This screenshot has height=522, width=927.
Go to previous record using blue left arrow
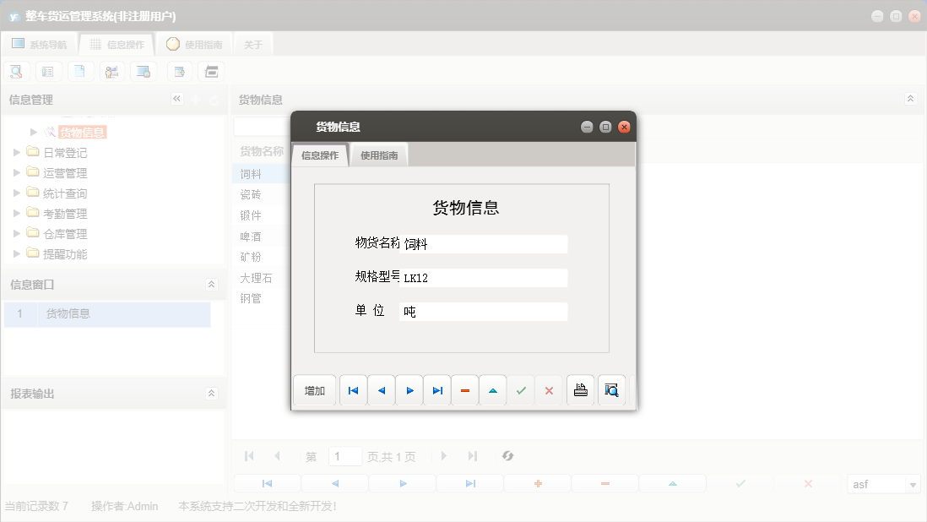click(381, 389)
